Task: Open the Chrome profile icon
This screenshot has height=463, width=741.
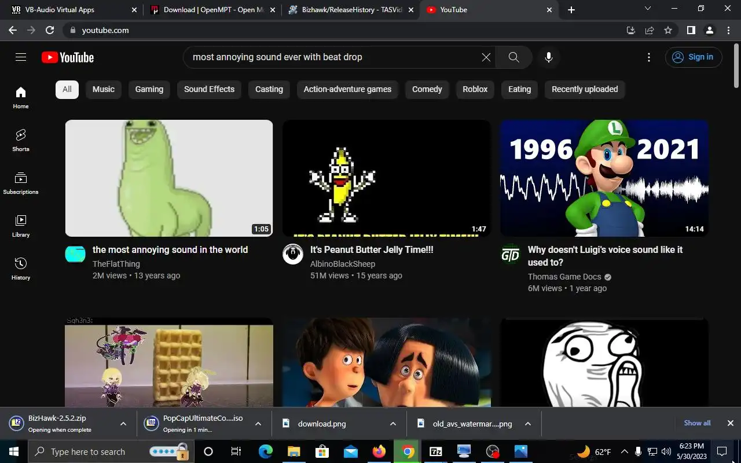Action: [709, 30]
